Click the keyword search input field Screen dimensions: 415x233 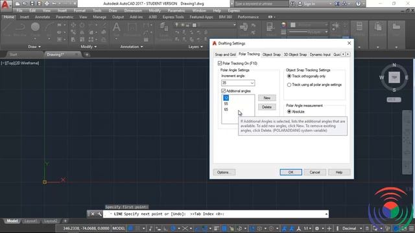pyautogui.click(x=261, y=4)
